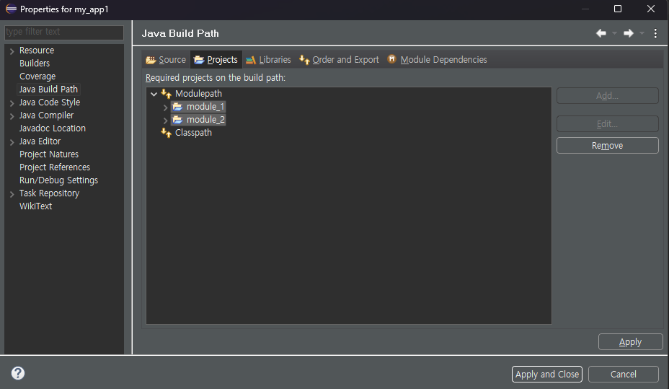Select the module_1 entry text
This screenshot has width=669, height=389.
[x=205, y=107]
